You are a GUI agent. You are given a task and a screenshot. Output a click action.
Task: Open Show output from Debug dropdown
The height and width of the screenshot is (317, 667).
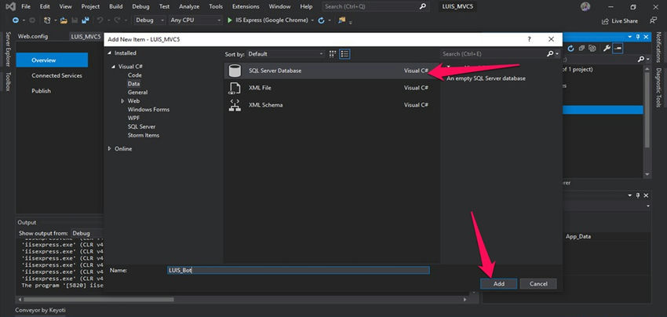[86, 233]
